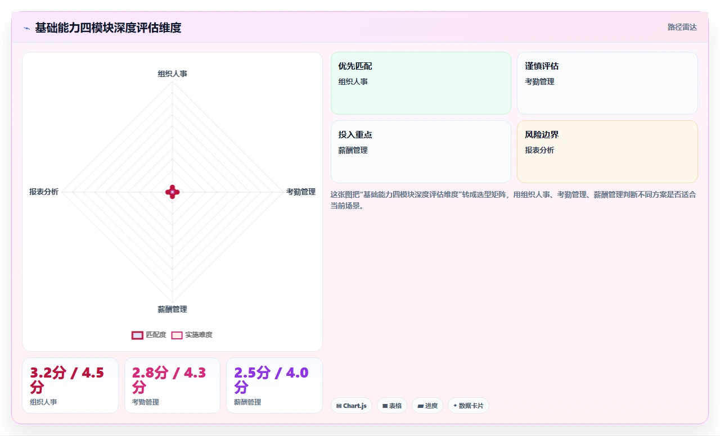720x436 pixels.
Task: Toggle the 实施难度 legend swatch
Action: tap(177, 335)
